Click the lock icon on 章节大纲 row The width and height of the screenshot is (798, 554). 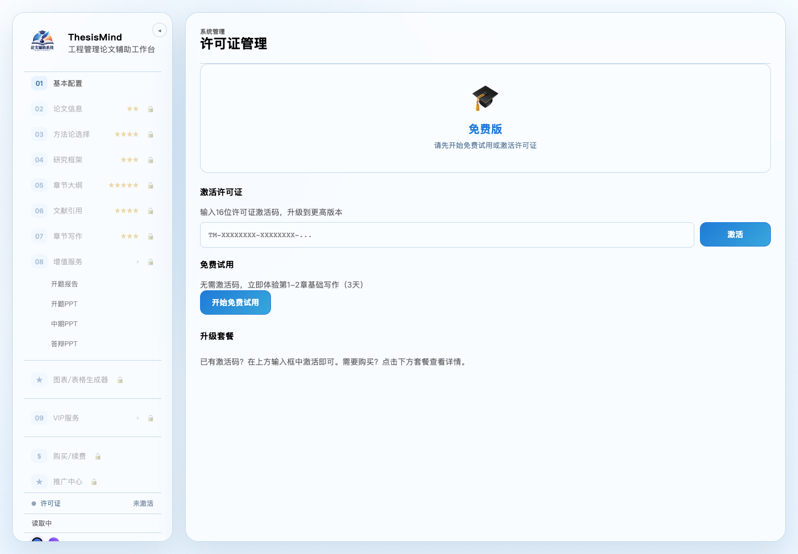point(151,186)
